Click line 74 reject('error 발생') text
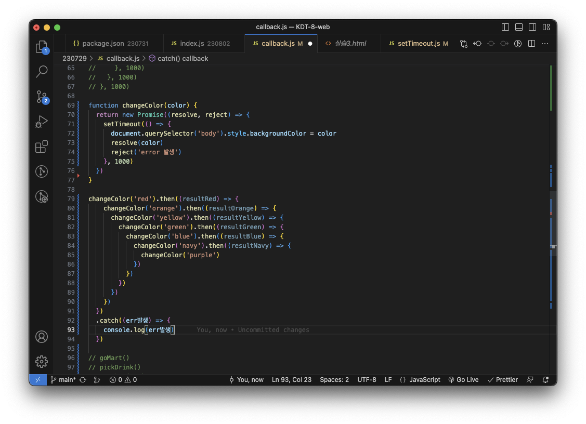 146,152
